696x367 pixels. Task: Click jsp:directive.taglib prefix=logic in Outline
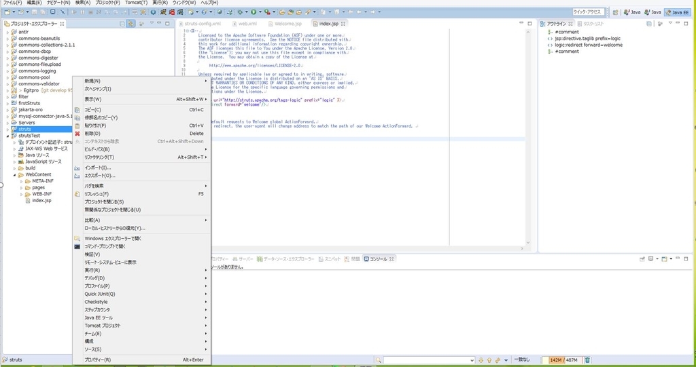tap(587, 39)
